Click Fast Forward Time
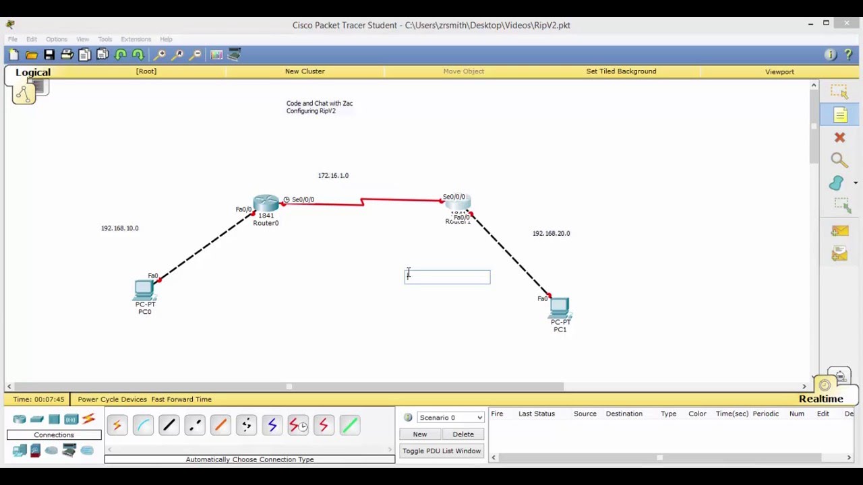This screenshot has width=863, height=485. point(181,399)
